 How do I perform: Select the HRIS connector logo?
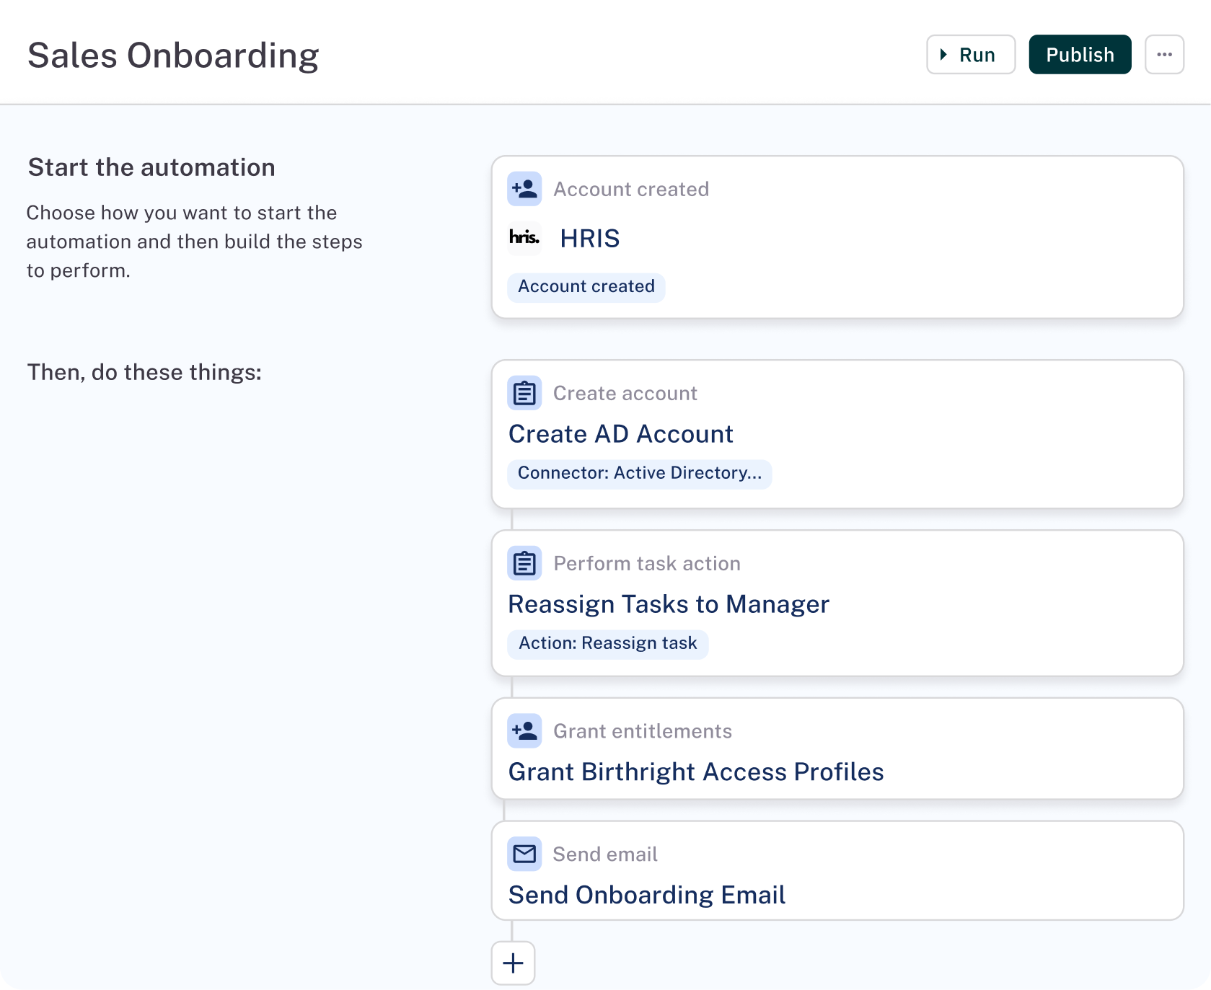click(x=524, y=238)
